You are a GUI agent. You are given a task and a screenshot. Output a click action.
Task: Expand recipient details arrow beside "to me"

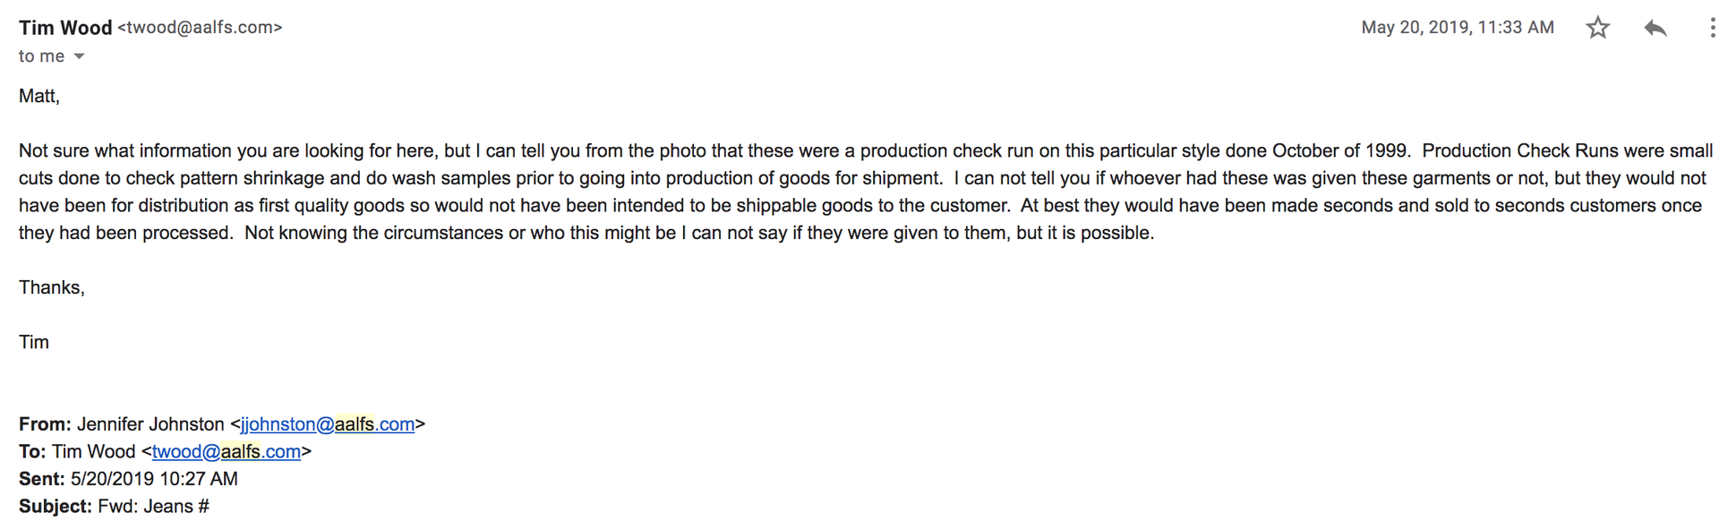pos(80,56)
